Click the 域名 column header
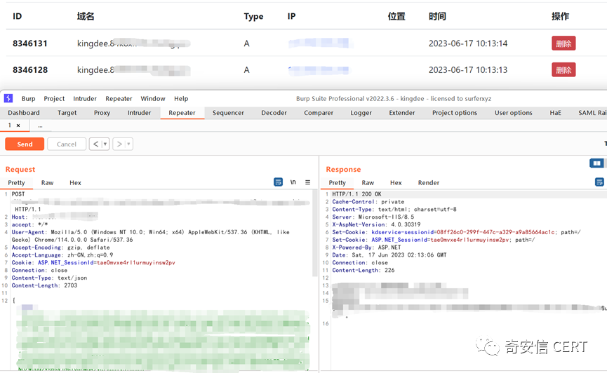The image size is (607, 373). point(86,16)
